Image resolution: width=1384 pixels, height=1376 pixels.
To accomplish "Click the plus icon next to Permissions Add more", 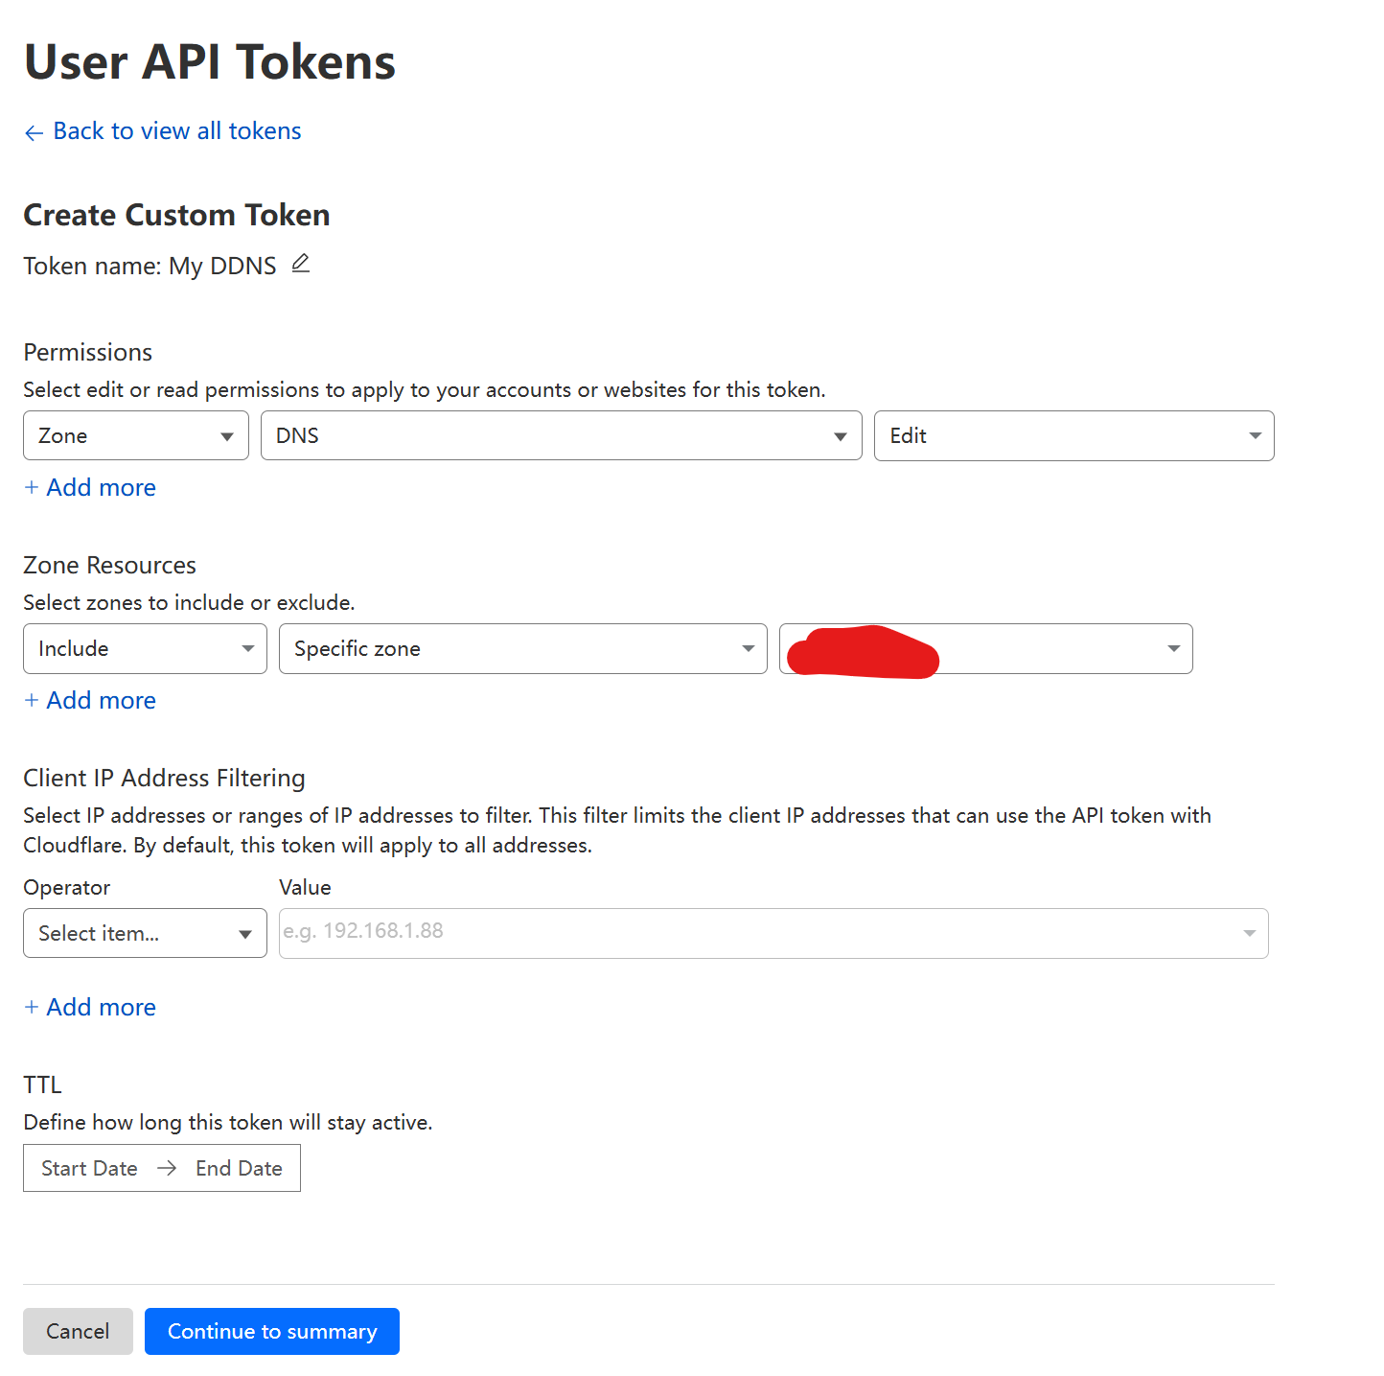I will (32, 488).
